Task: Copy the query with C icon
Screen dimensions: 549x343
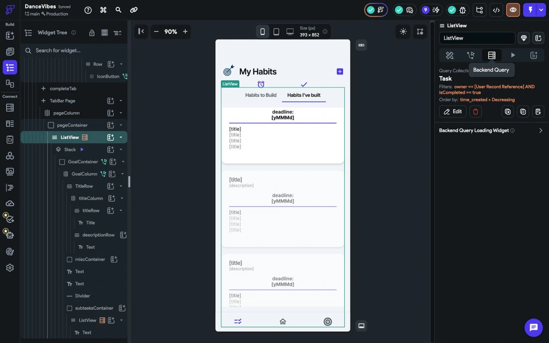Action: (523, 111)
